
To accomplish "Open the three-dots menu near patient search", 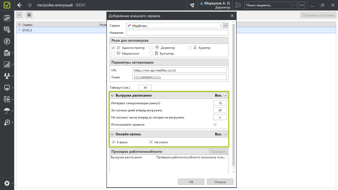I will coord(302,5).
